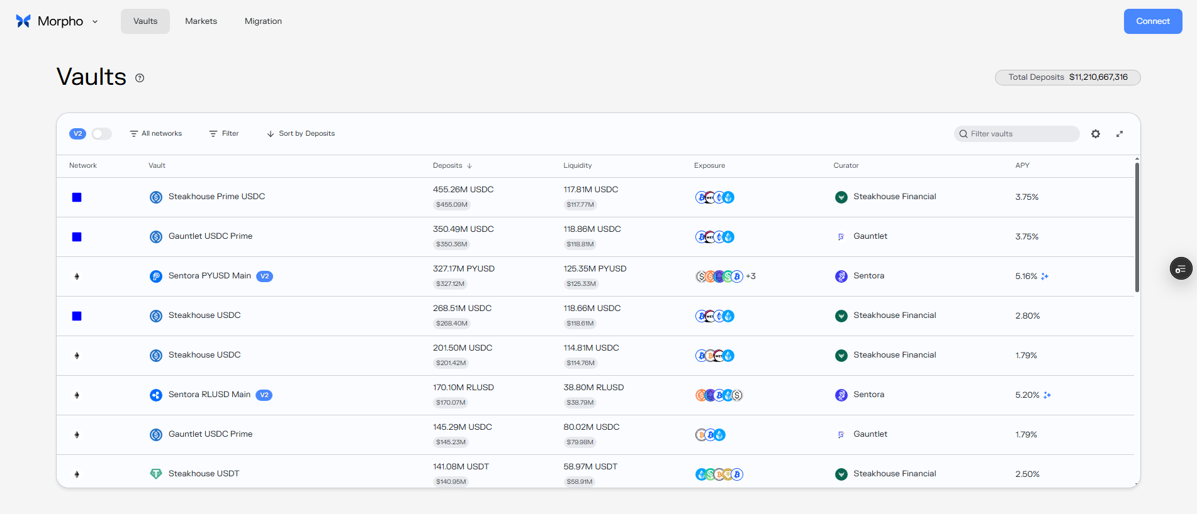Click the USDT token icon beside Steakhouse USDT
1197x514 pixels.
pyautogui.click(x=156, y=474)
